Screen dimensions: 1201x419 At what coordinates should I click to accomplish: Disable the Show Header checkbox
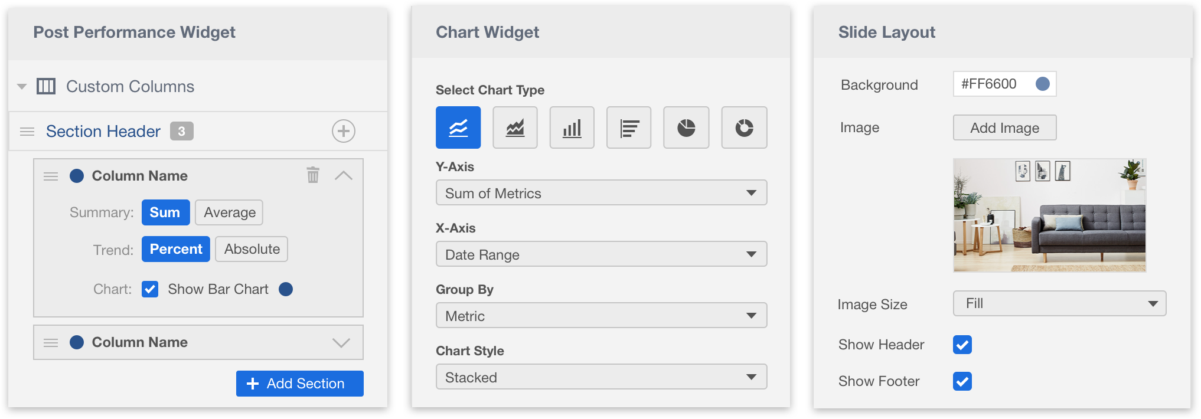pyautogui.click(x=962, y=345)
